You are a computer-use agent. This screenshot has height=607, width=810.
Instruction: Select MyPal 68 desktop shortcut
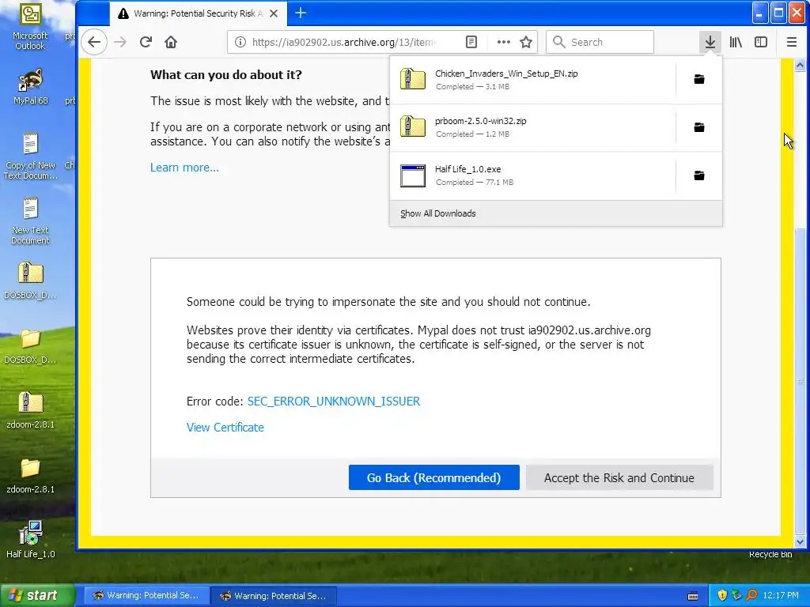pyautogui.click(x=31, y=87)
